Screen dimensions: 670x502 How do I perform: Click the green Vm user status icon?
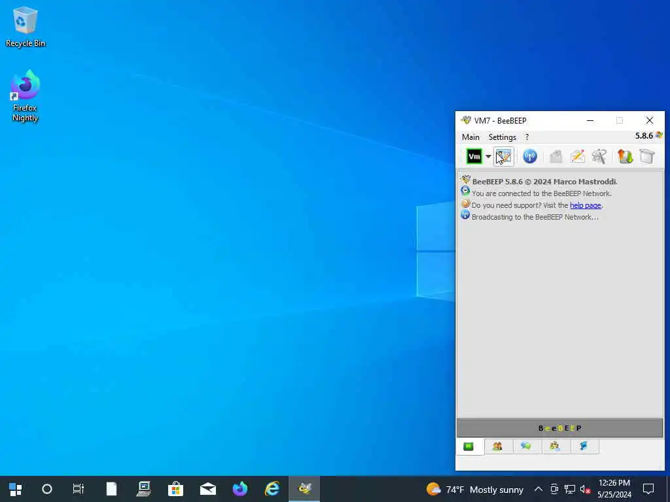pos(474,156)
